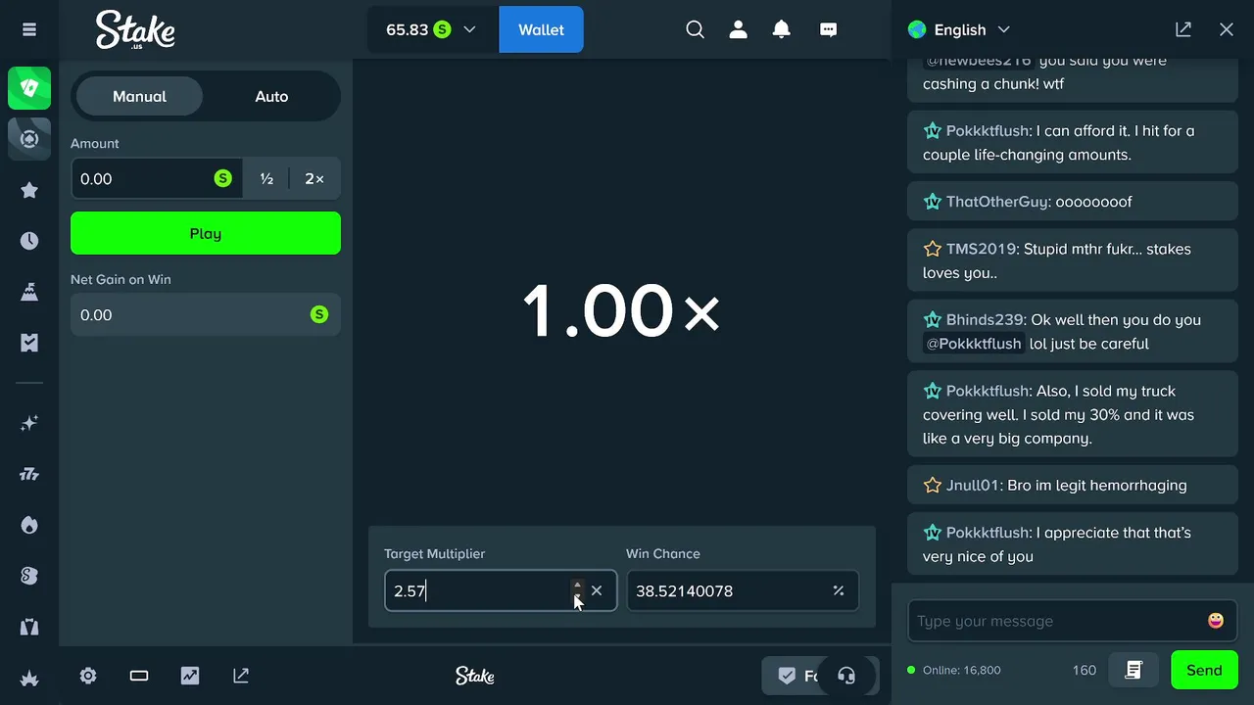The image size is (1254, 705).
Task: Switch to Auto mode tab
Action: (271, 96)
